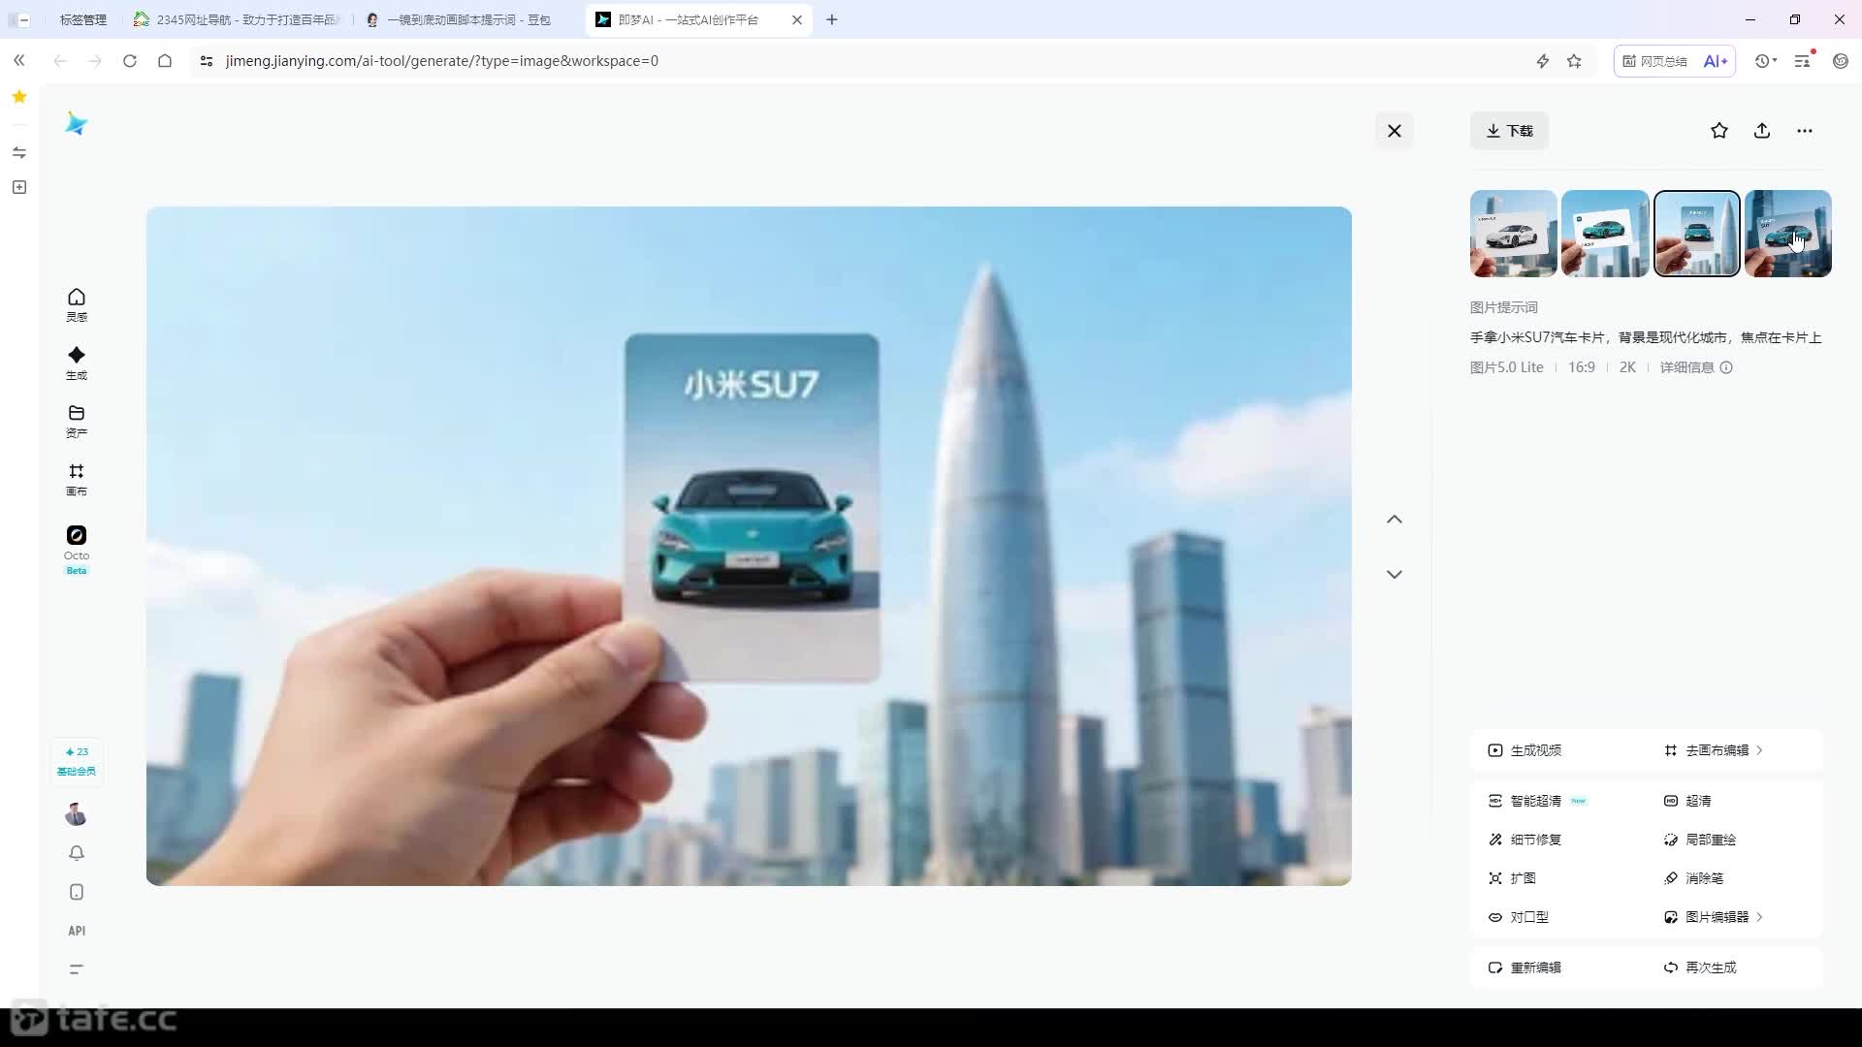The height and width of the screenshot is (1047, 1862).
Task: Go to browser home page
Action: [165, 61]
